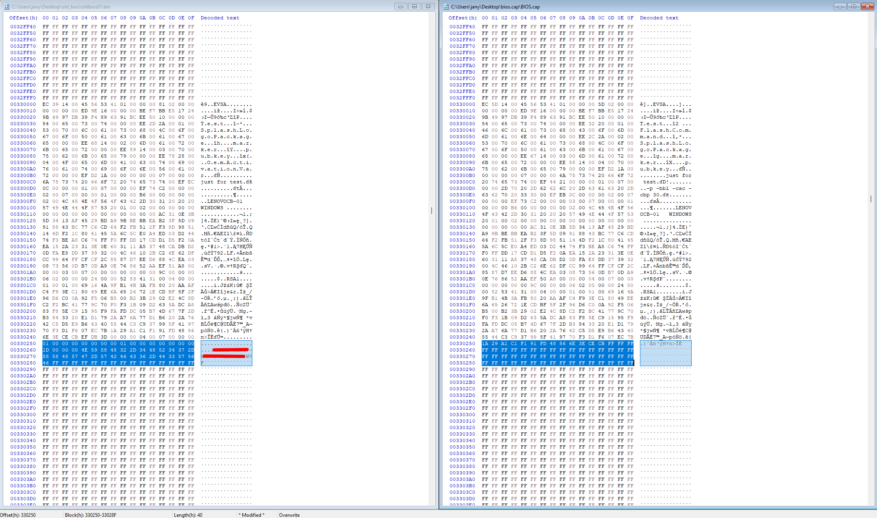
Task: Minimize the BIOS.cap child window
Action: point(840,6)
